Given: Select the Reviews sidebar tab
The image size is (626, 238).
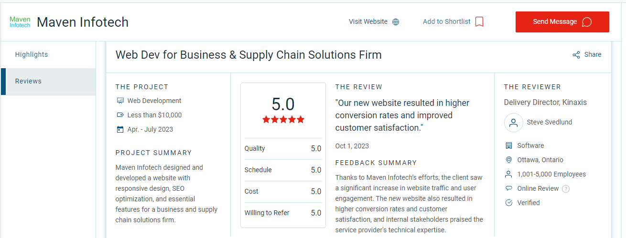Looking at the screenshot, I should click(48, 81).
